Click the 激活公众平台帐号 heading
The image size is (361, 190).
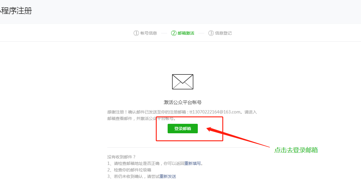183,102
